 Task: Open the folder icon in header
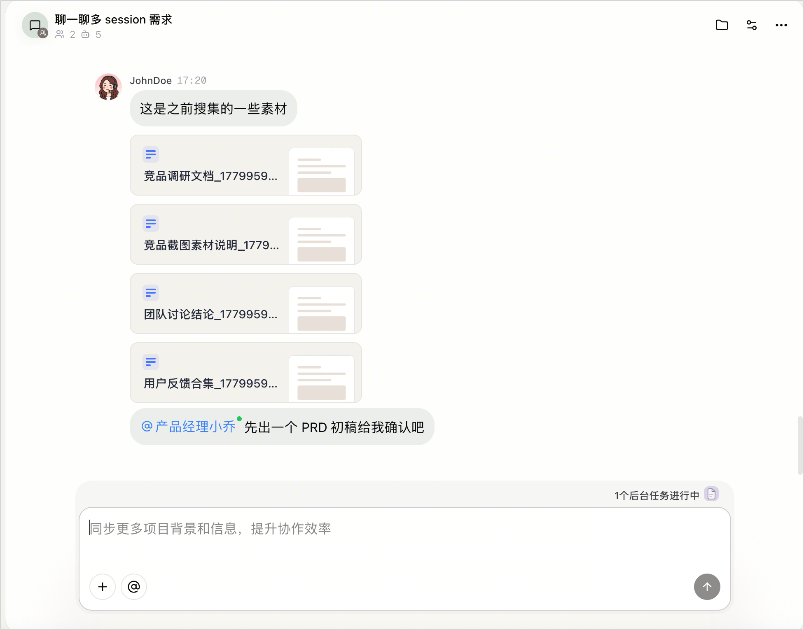tap(722, 25)
